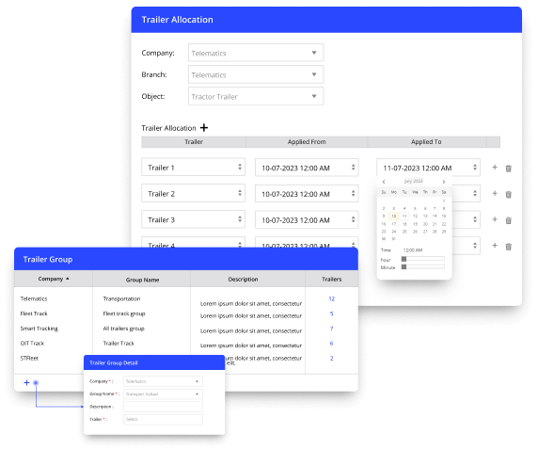Go to previous month in calendar
The image size is (538, 450).
[384, 182]
